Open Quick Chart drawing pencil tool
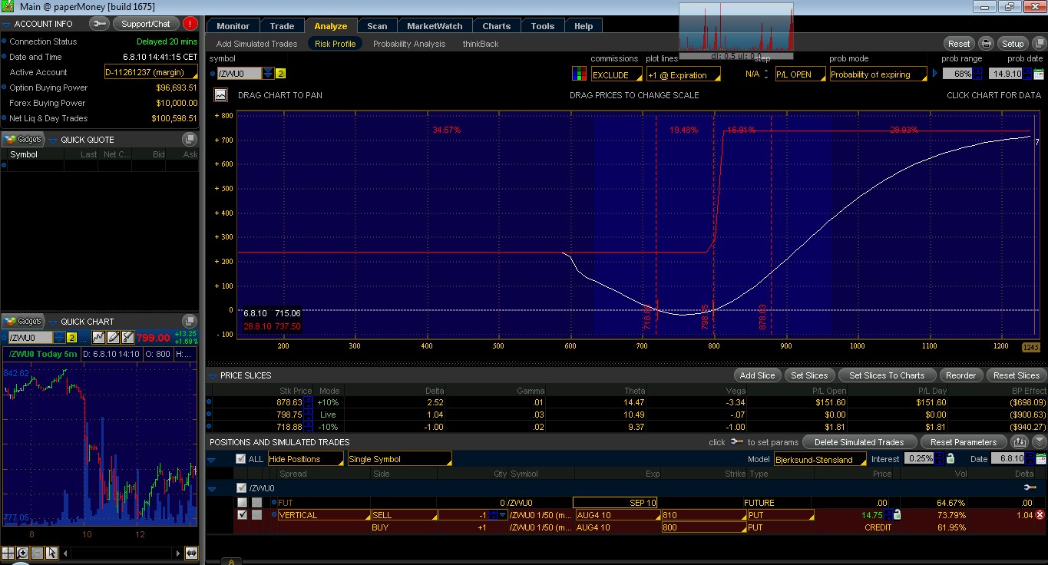 [113, 338]
